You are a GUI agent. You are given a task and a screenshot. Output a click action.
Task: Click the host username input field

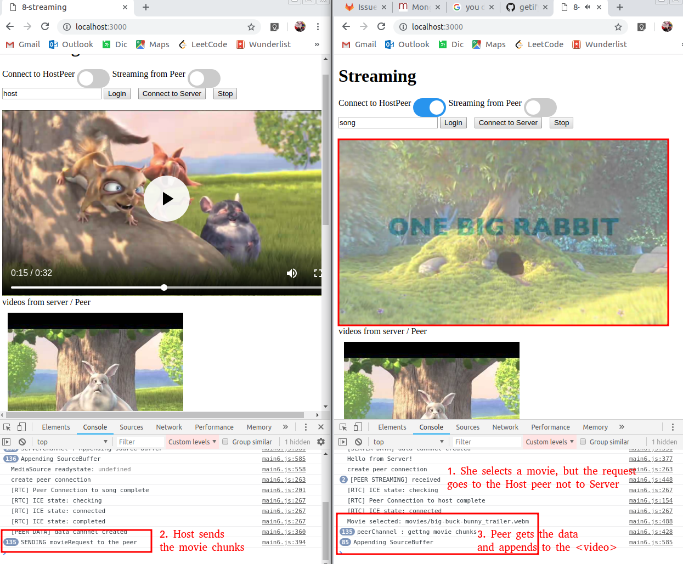(52, 94)
